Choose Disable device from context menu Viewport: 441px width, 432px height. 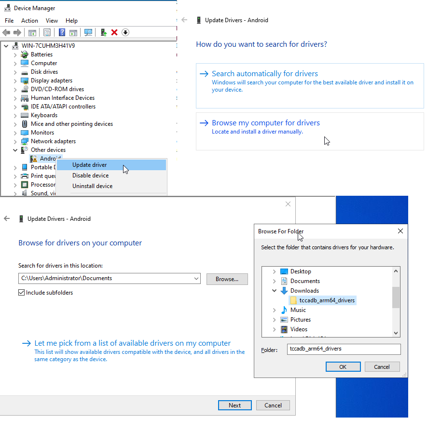[111, 175]
